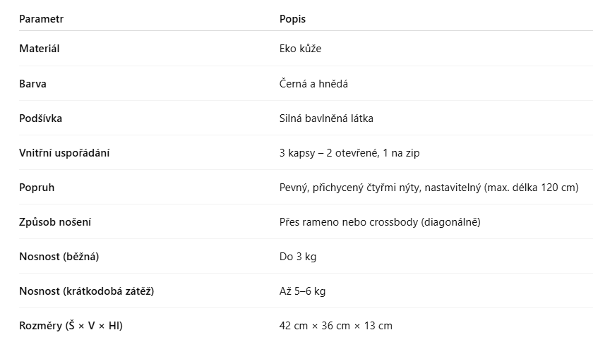593x342 pixels.
Task: Select the "Vnitřní uspořádání" label
Action: 64,152
